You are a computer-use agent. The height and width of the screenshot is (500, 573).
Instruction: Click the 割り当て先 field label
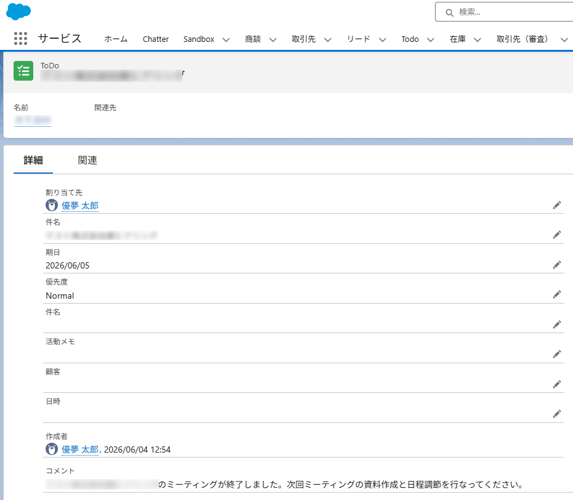[64, 193]
